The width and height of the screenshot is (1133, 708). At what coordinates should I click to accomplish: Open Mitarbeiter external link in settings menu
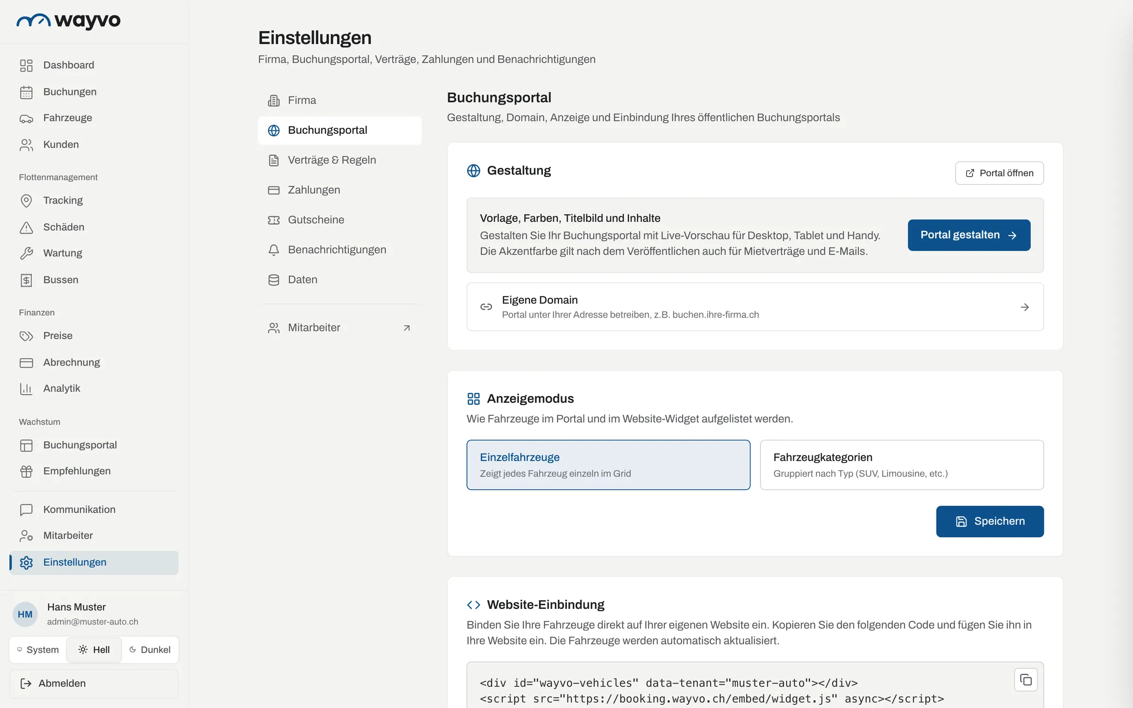pos(339,328)
